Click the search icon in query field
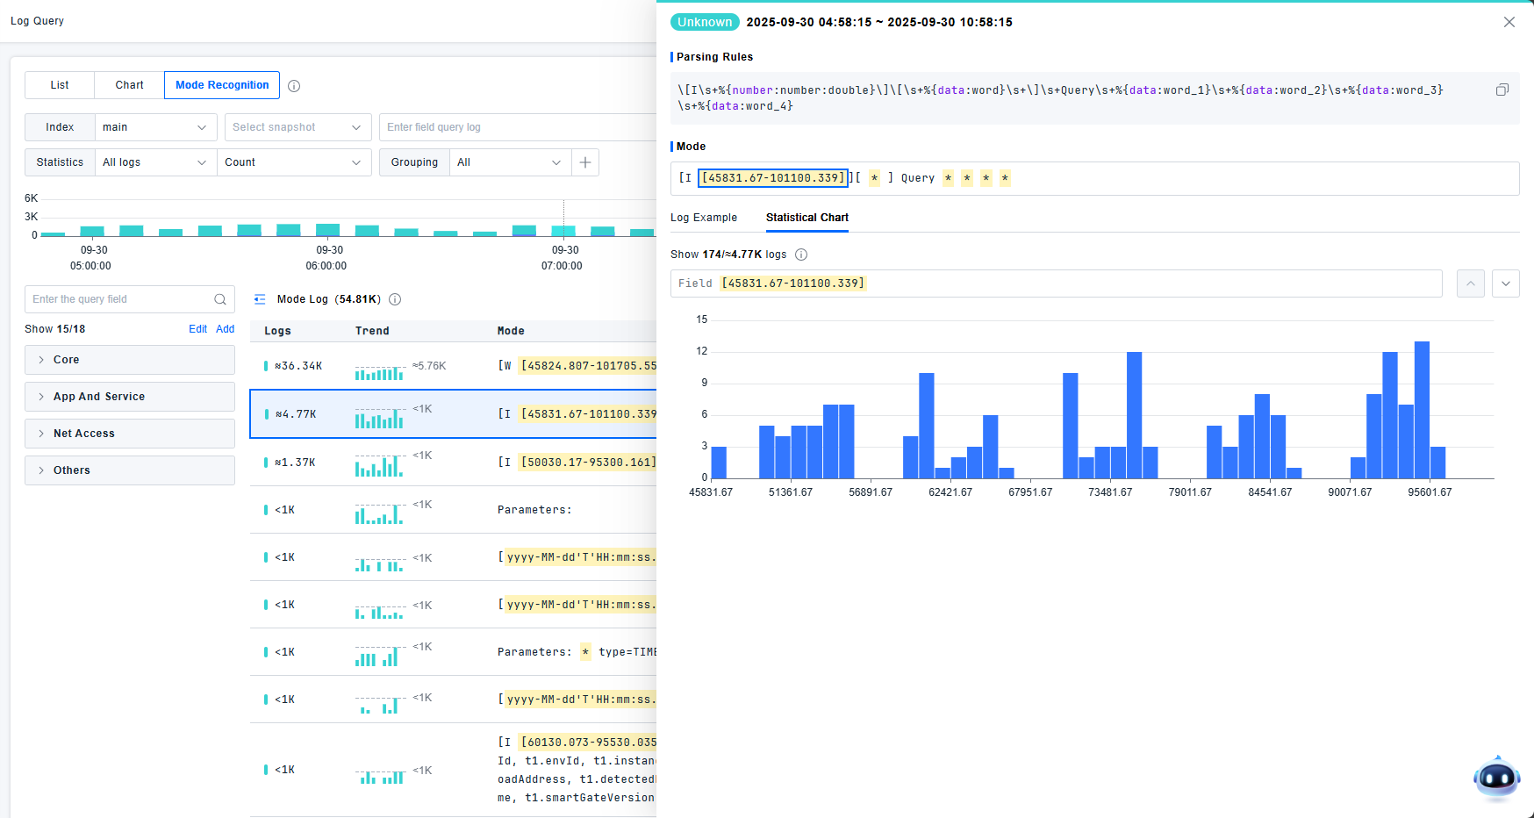1534x818 pixels. (x=220, y=299)
